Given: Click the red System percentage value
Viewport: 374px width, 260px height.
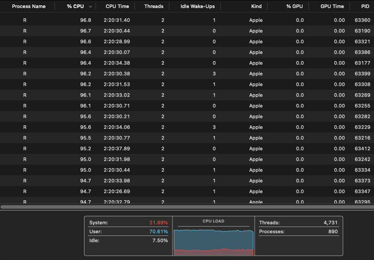Looking at the screenshot, I should click(x=159, y=223).
